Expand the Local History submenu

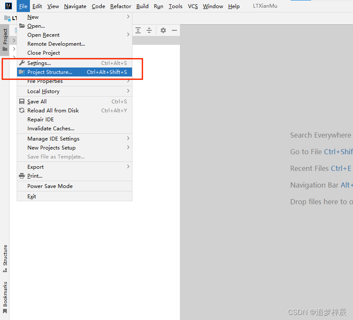coord(74,91)
